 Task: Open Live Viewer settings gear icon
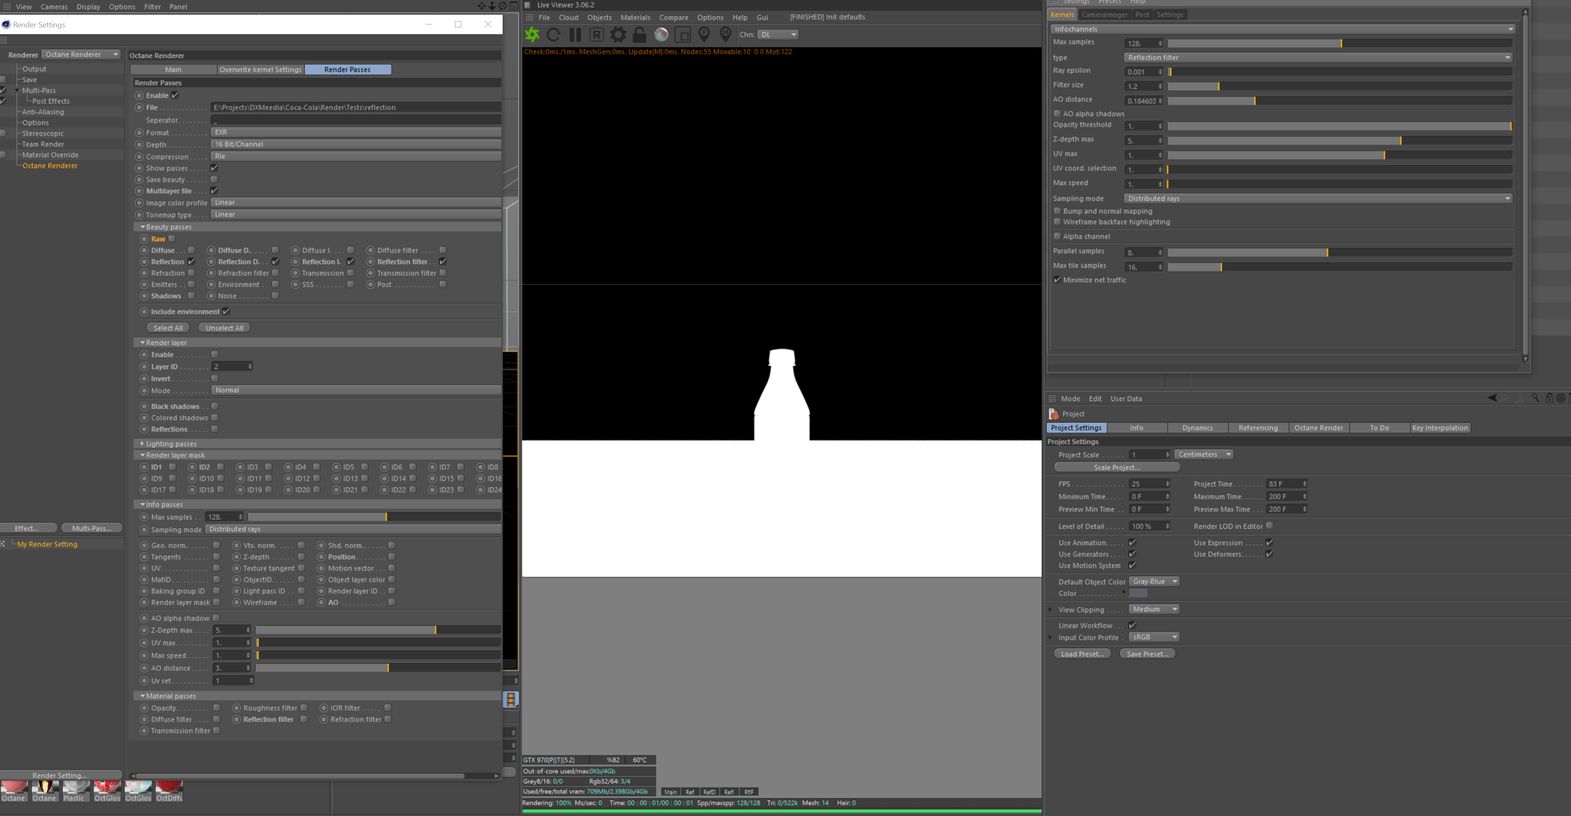tap(618, 35)
